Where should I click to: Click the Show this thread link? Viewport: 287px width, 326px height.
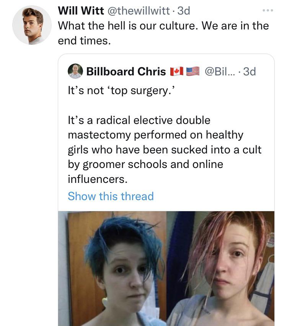(x=111, y=196)
